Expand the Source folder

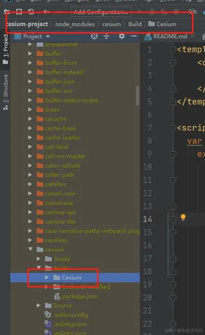(x=39, y=306)
